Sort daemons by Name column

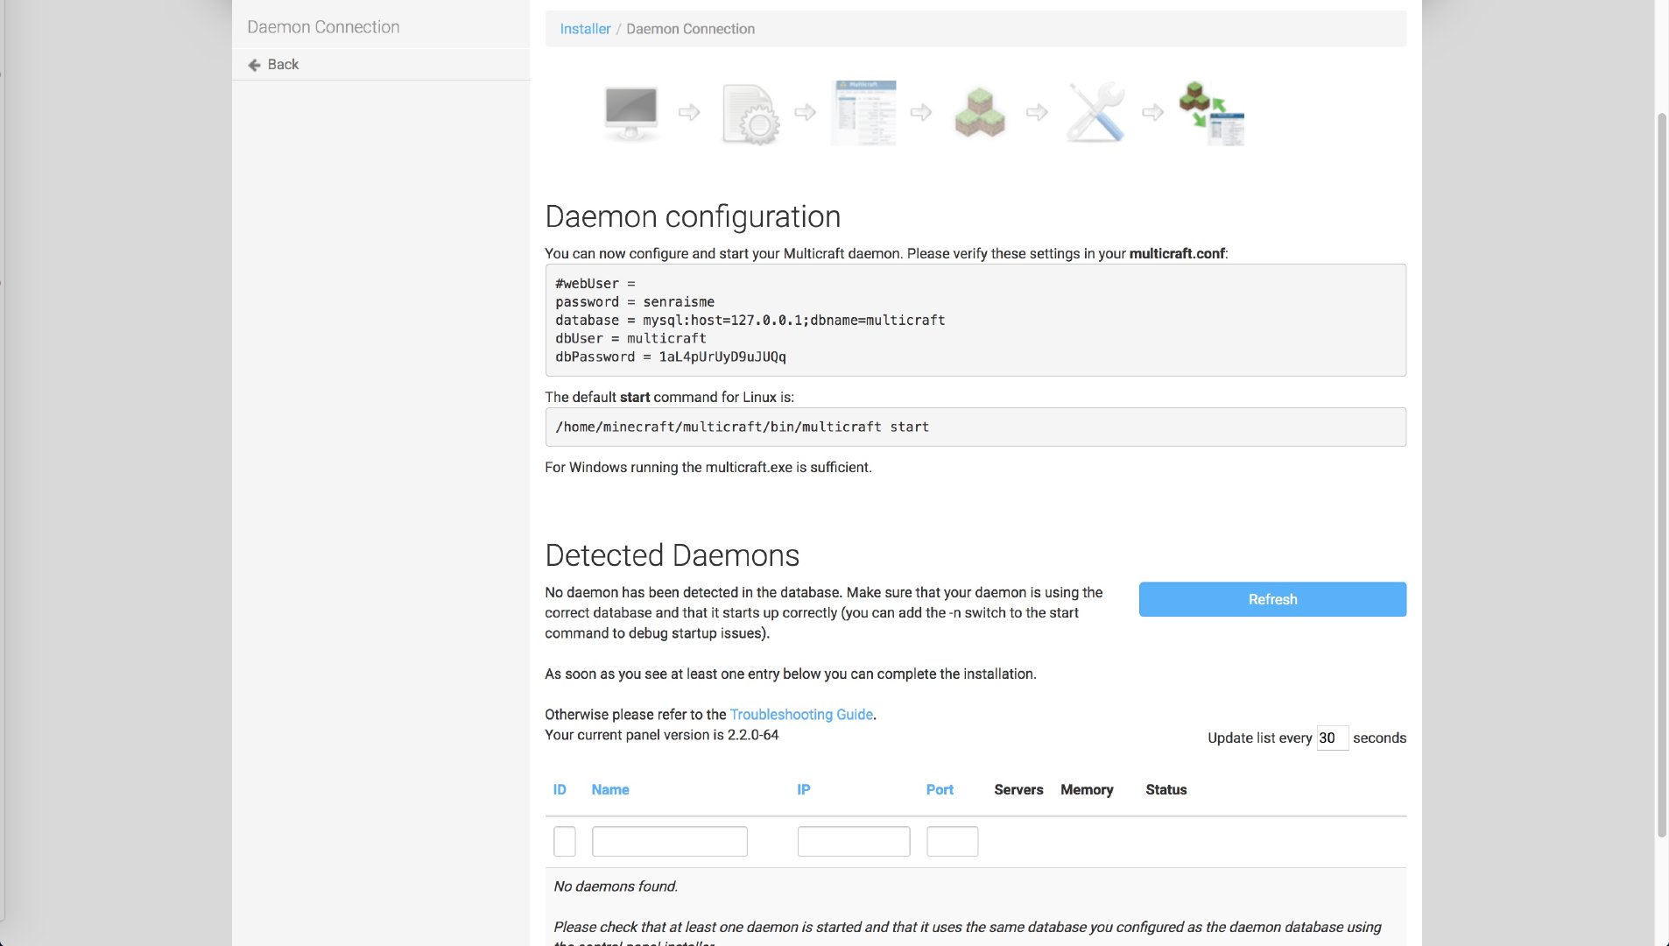tap(609, 790)
